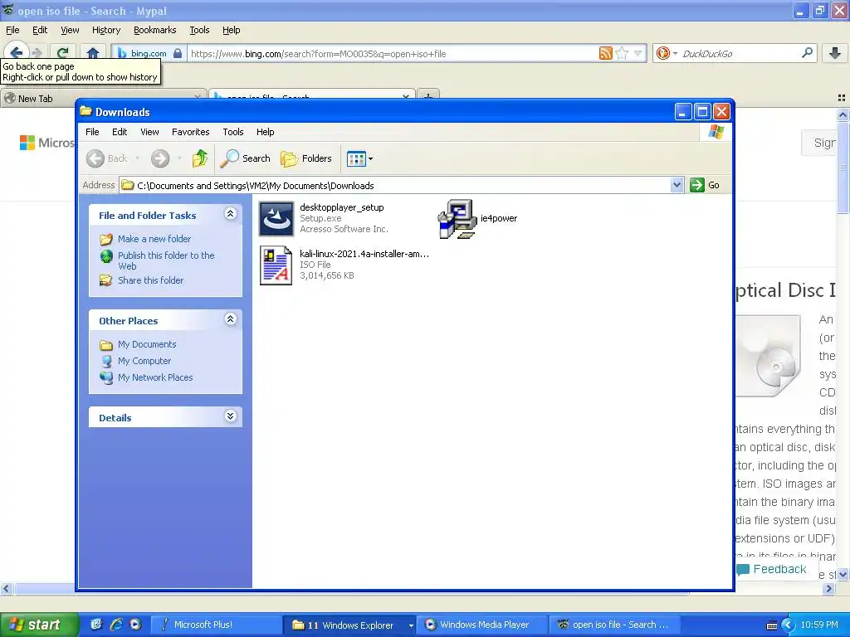The height and width of the screenshot is (637, 850).
Task: Click Share this folder
Action: (151, 280)
